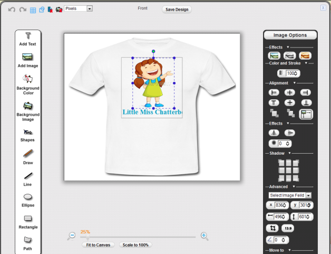Screen dimensions: 331x254
Task: Select the Draw pencil tool
Action: coord(28,157)
